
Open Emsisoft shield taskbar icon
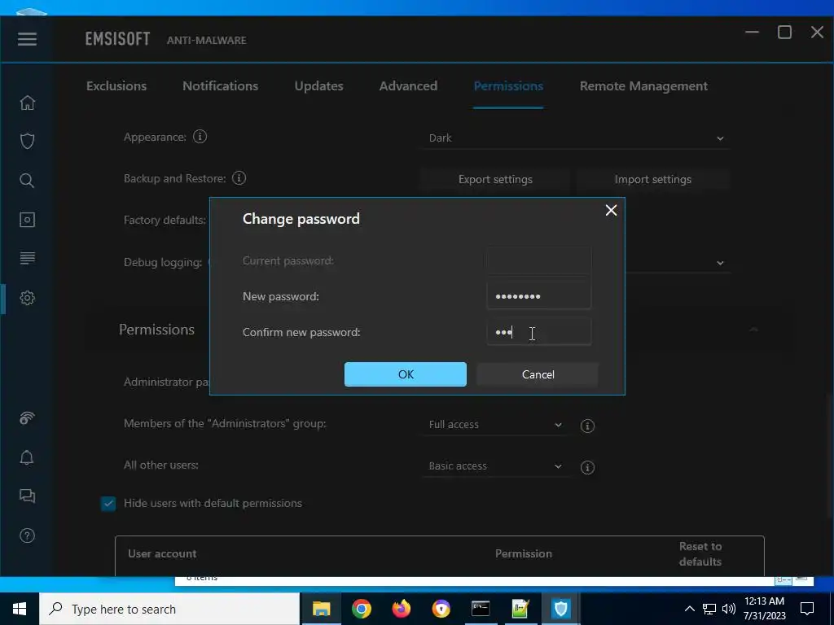click(x=560, y=609)
